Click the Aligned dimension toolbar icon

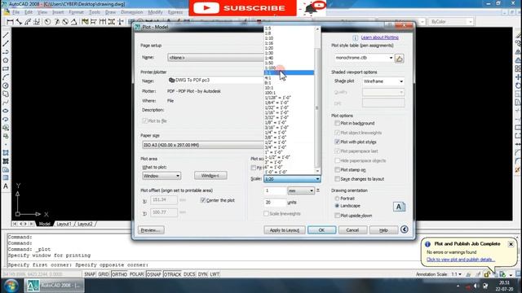click(x=19, y=22)
